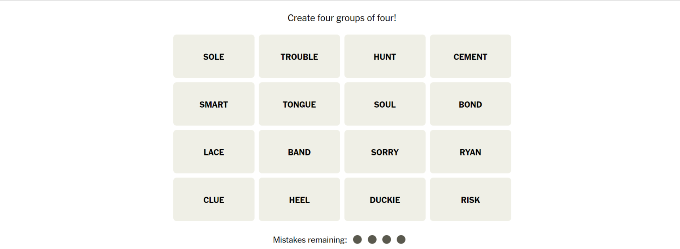Click the 'Create four groups of four!' heading
The width and height of the screenshot is (680, 249).
(342, 18)
